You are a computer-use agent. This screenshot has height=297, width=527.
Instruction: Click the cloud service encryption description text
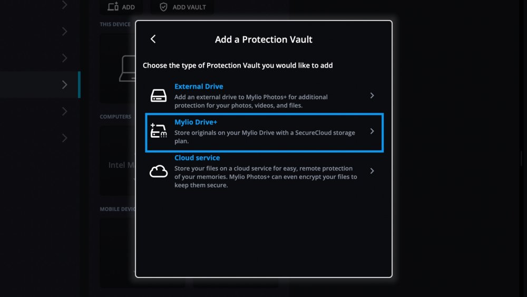pyautogui.click(x=266, y=177)
